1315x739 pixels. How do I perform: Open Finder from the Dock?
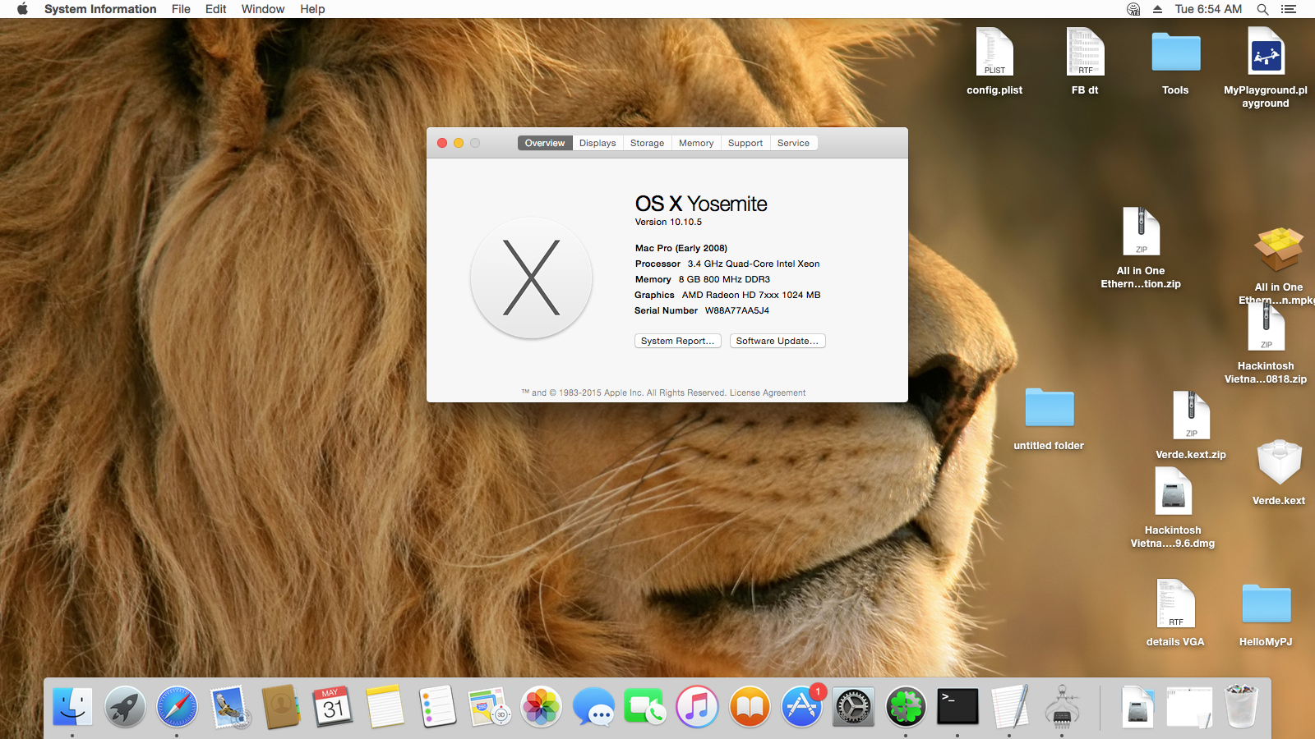[x=72, y=706]
